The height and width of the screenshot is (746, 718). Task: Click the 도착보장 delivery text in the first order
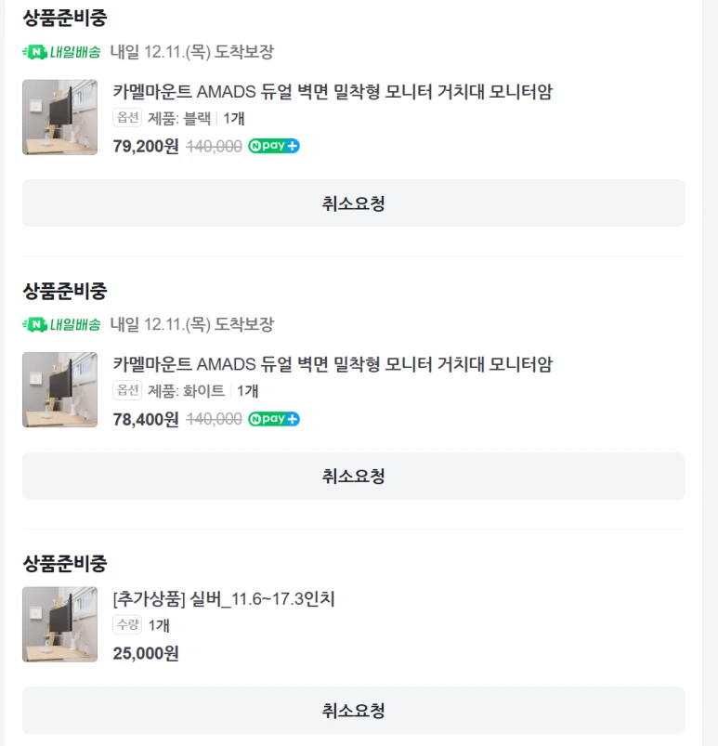point(244,53)
